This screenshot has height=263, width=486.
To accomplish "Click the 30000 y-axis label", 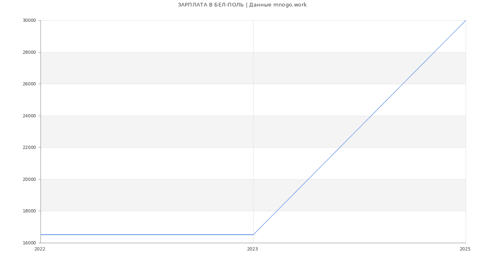I will pos(29,21).
